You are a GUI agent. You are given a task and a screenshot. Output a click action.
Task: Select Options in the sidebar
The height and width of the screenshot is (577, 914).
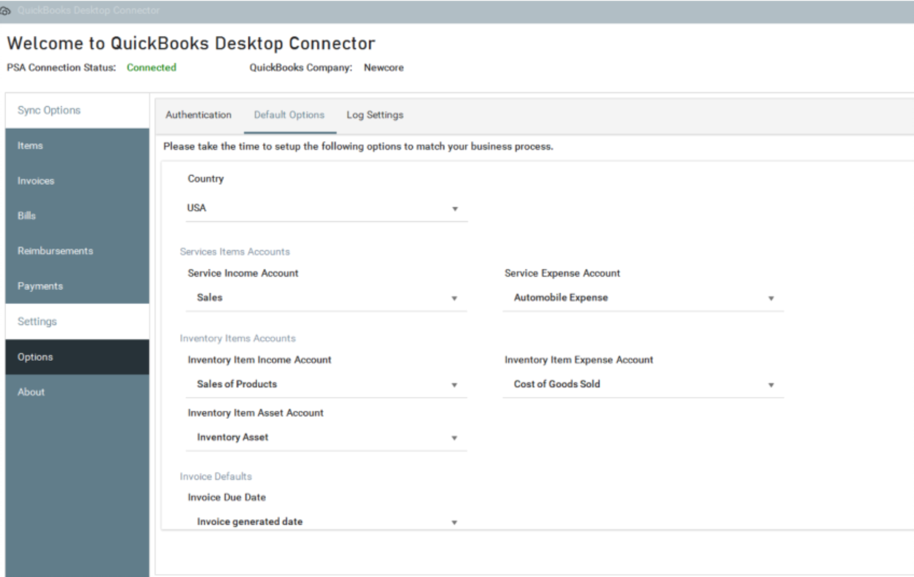coord(77,357)
